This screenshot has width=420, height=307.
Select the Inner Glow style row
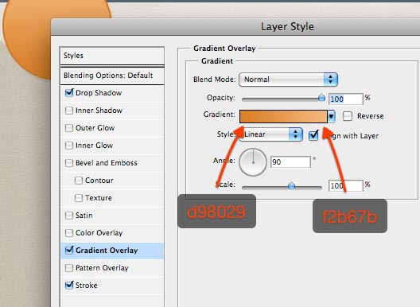point(112,146)
